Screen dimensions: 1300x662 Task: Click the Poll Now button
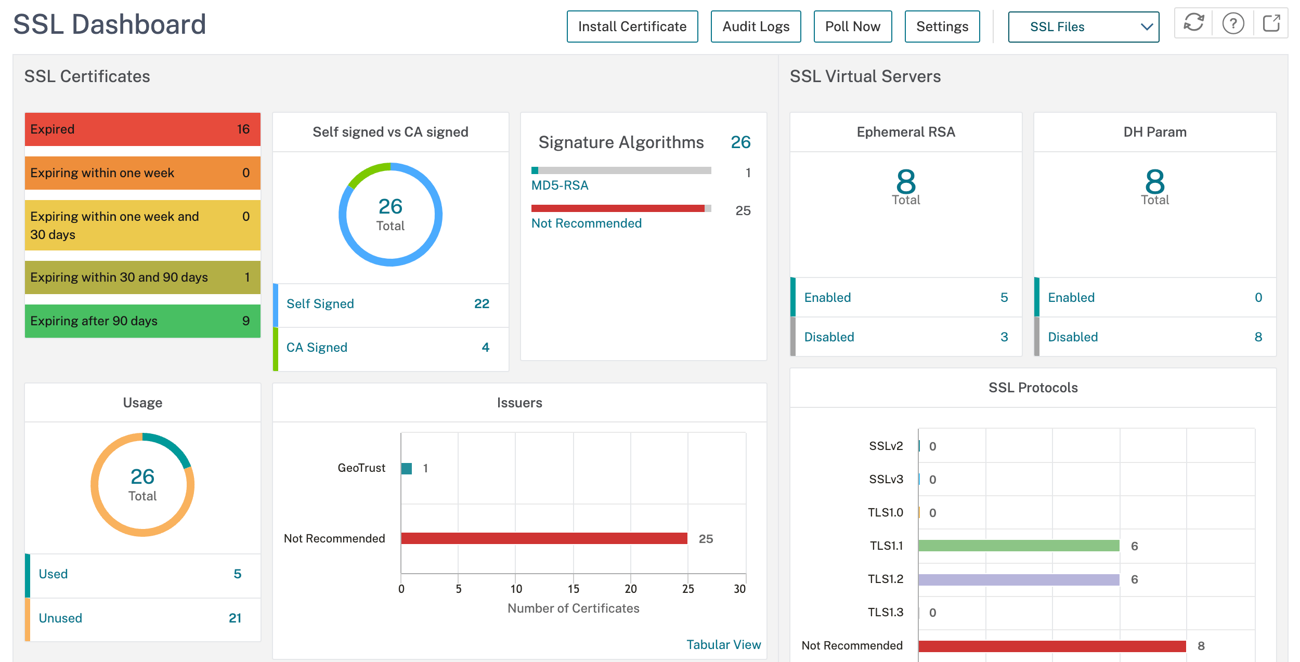(x=852, y=27)
